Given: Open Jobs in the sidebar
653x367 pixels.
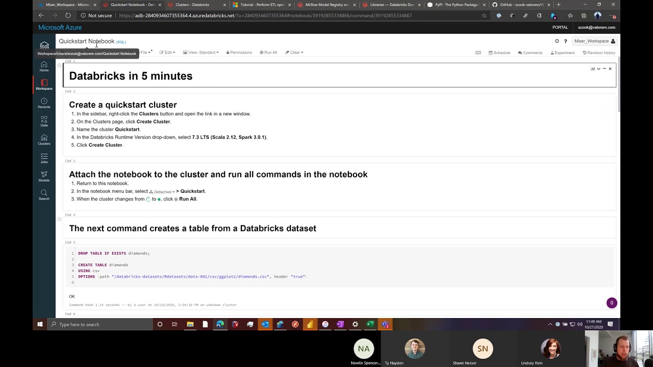Looking at the screenshot, I should click(x=44, y=158).
